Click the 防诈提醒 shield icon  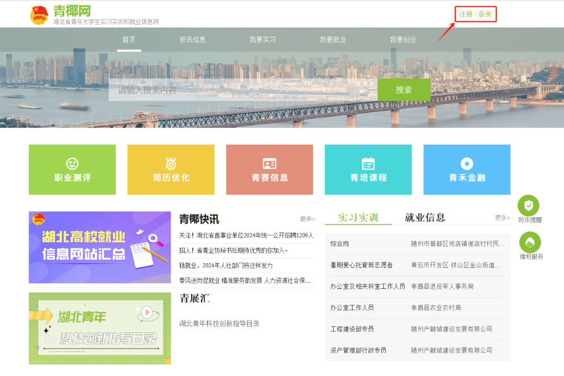(x=528, y=205)
